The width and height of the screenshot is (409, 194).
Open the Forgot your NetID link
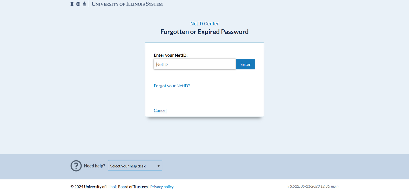172,86
